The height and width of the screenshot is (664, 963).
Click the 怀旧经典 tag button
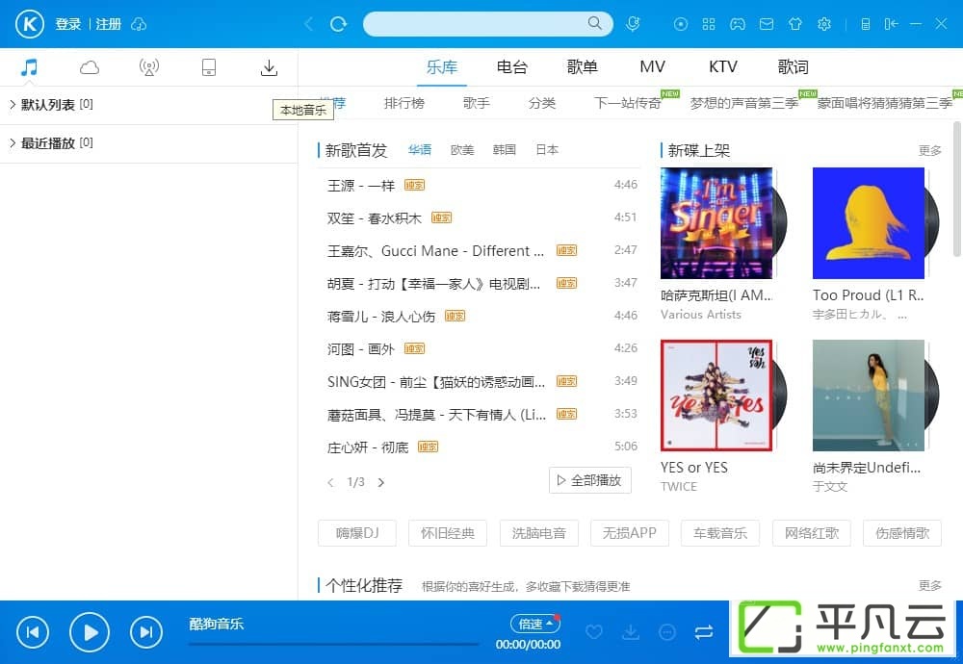[x=448, y=533]
